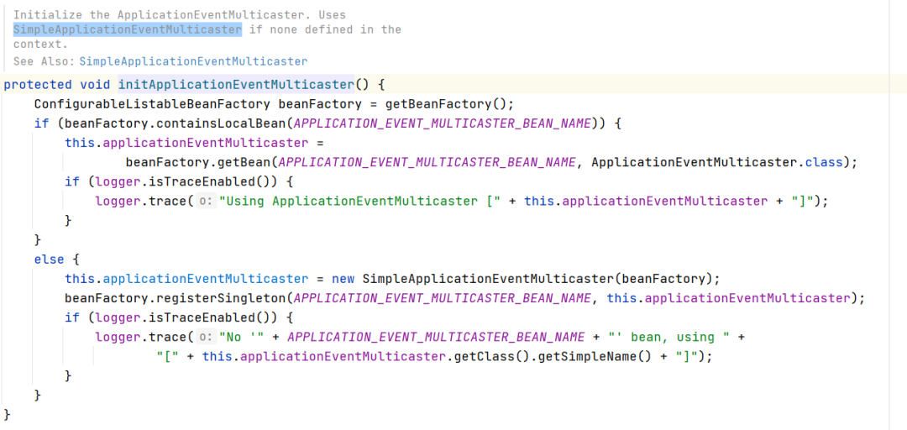The image size is (907, 430).
Task: Click 'void' return type keyword
Action: (95, 85)
